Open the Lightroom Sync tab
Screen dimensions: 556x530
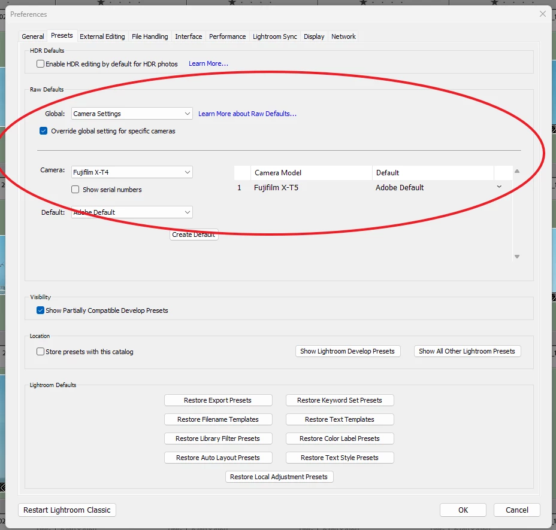[x=274, y=36]
